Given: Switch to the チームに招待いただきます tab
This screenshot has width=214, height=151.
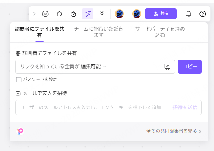Looking at the screenshot, I should click(x=99, y=32).
